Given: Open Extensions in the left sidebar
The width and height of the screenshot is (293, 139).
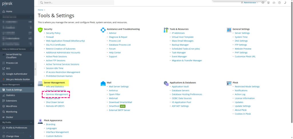Looking at the screenshot, I should pos(11,101).
